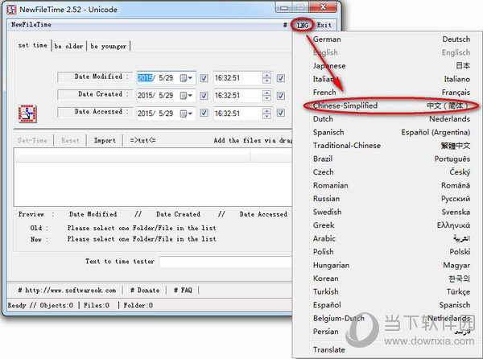
Task: Click the Date Accessed time spinner
Action: (266, 113)
